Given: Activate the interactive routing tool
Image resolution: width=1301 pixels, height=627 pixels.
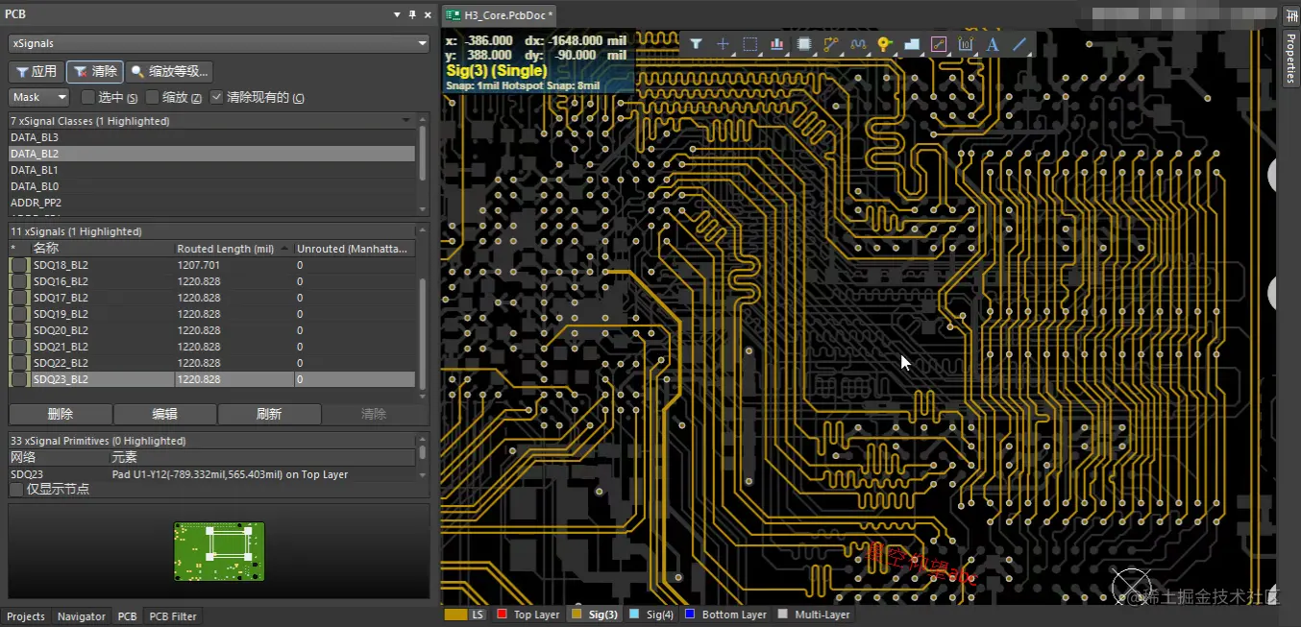Looking at the screenshot, I should point(831,44).
